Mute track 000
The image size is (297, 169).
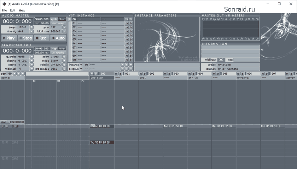tap(92, 74)
